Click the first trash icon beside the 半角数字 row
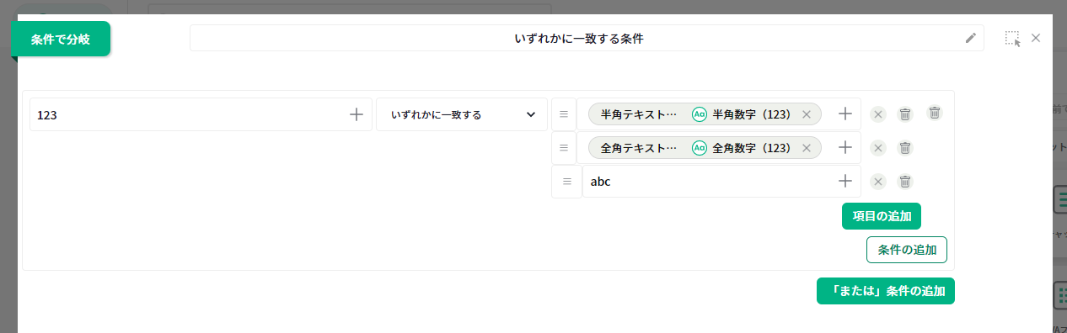This screenshot has width=1067, height=333. tap(905, 114)
